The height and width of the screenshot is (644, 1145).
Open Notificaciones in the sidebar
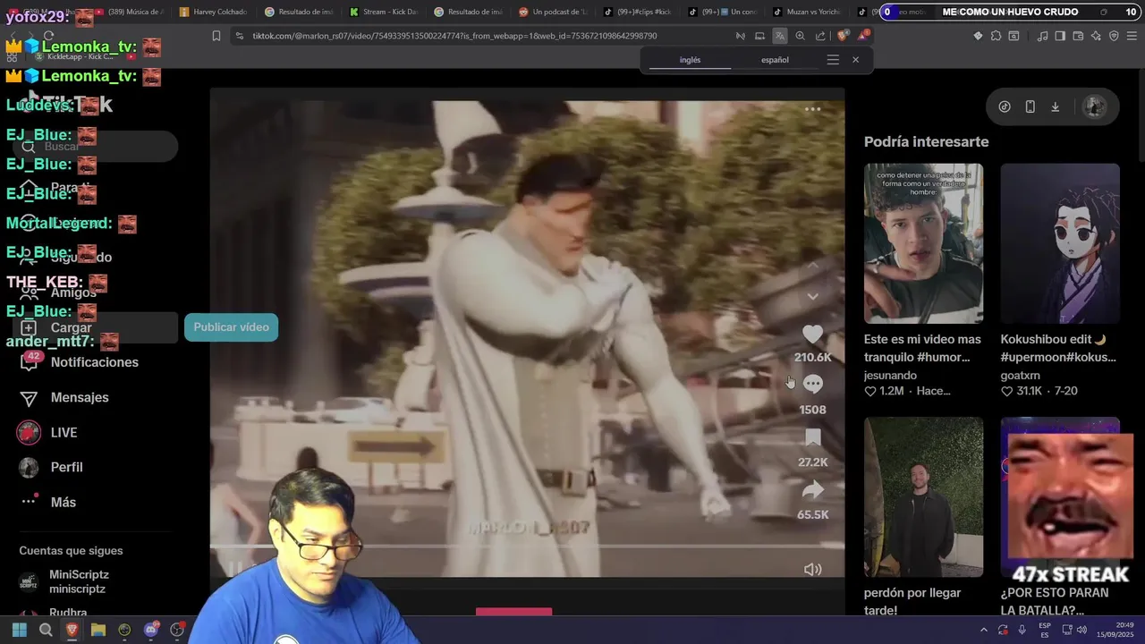point(95,362)
